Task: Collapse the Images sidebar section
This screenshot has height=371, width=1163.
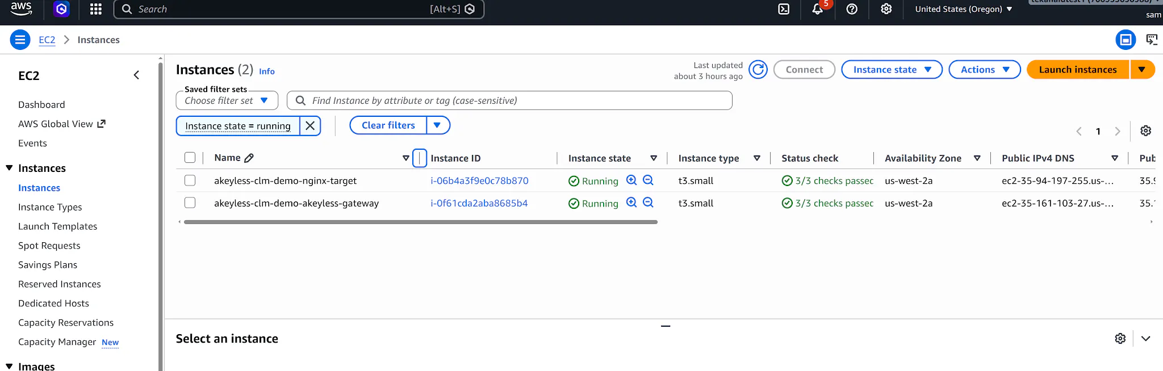Action: [9, 366]
